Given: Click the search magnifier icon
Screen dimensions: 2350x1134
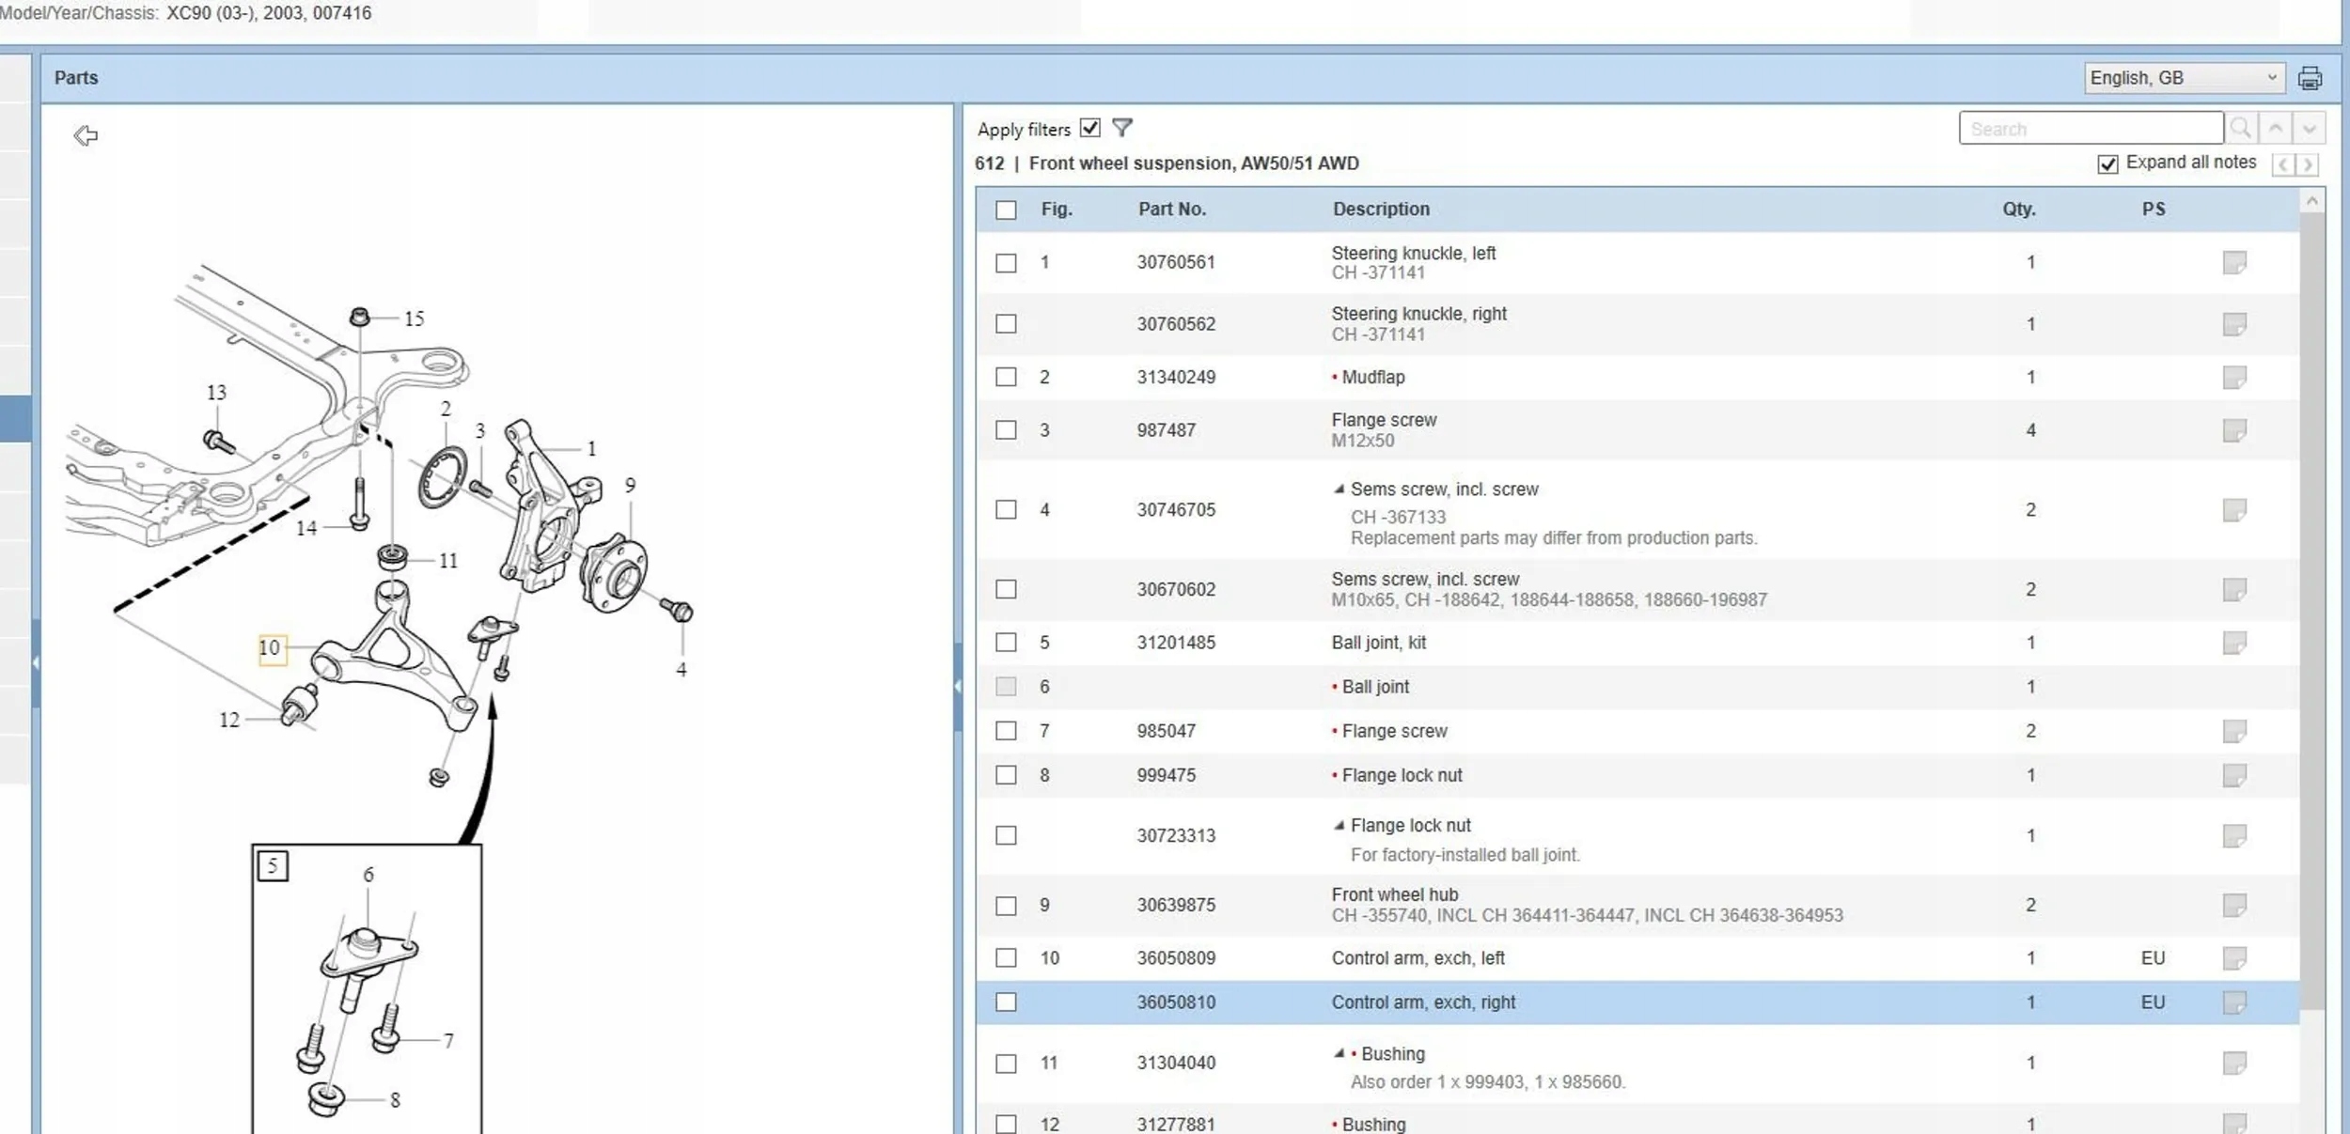Looking at the screenshot, I should tap(2241, 128).
